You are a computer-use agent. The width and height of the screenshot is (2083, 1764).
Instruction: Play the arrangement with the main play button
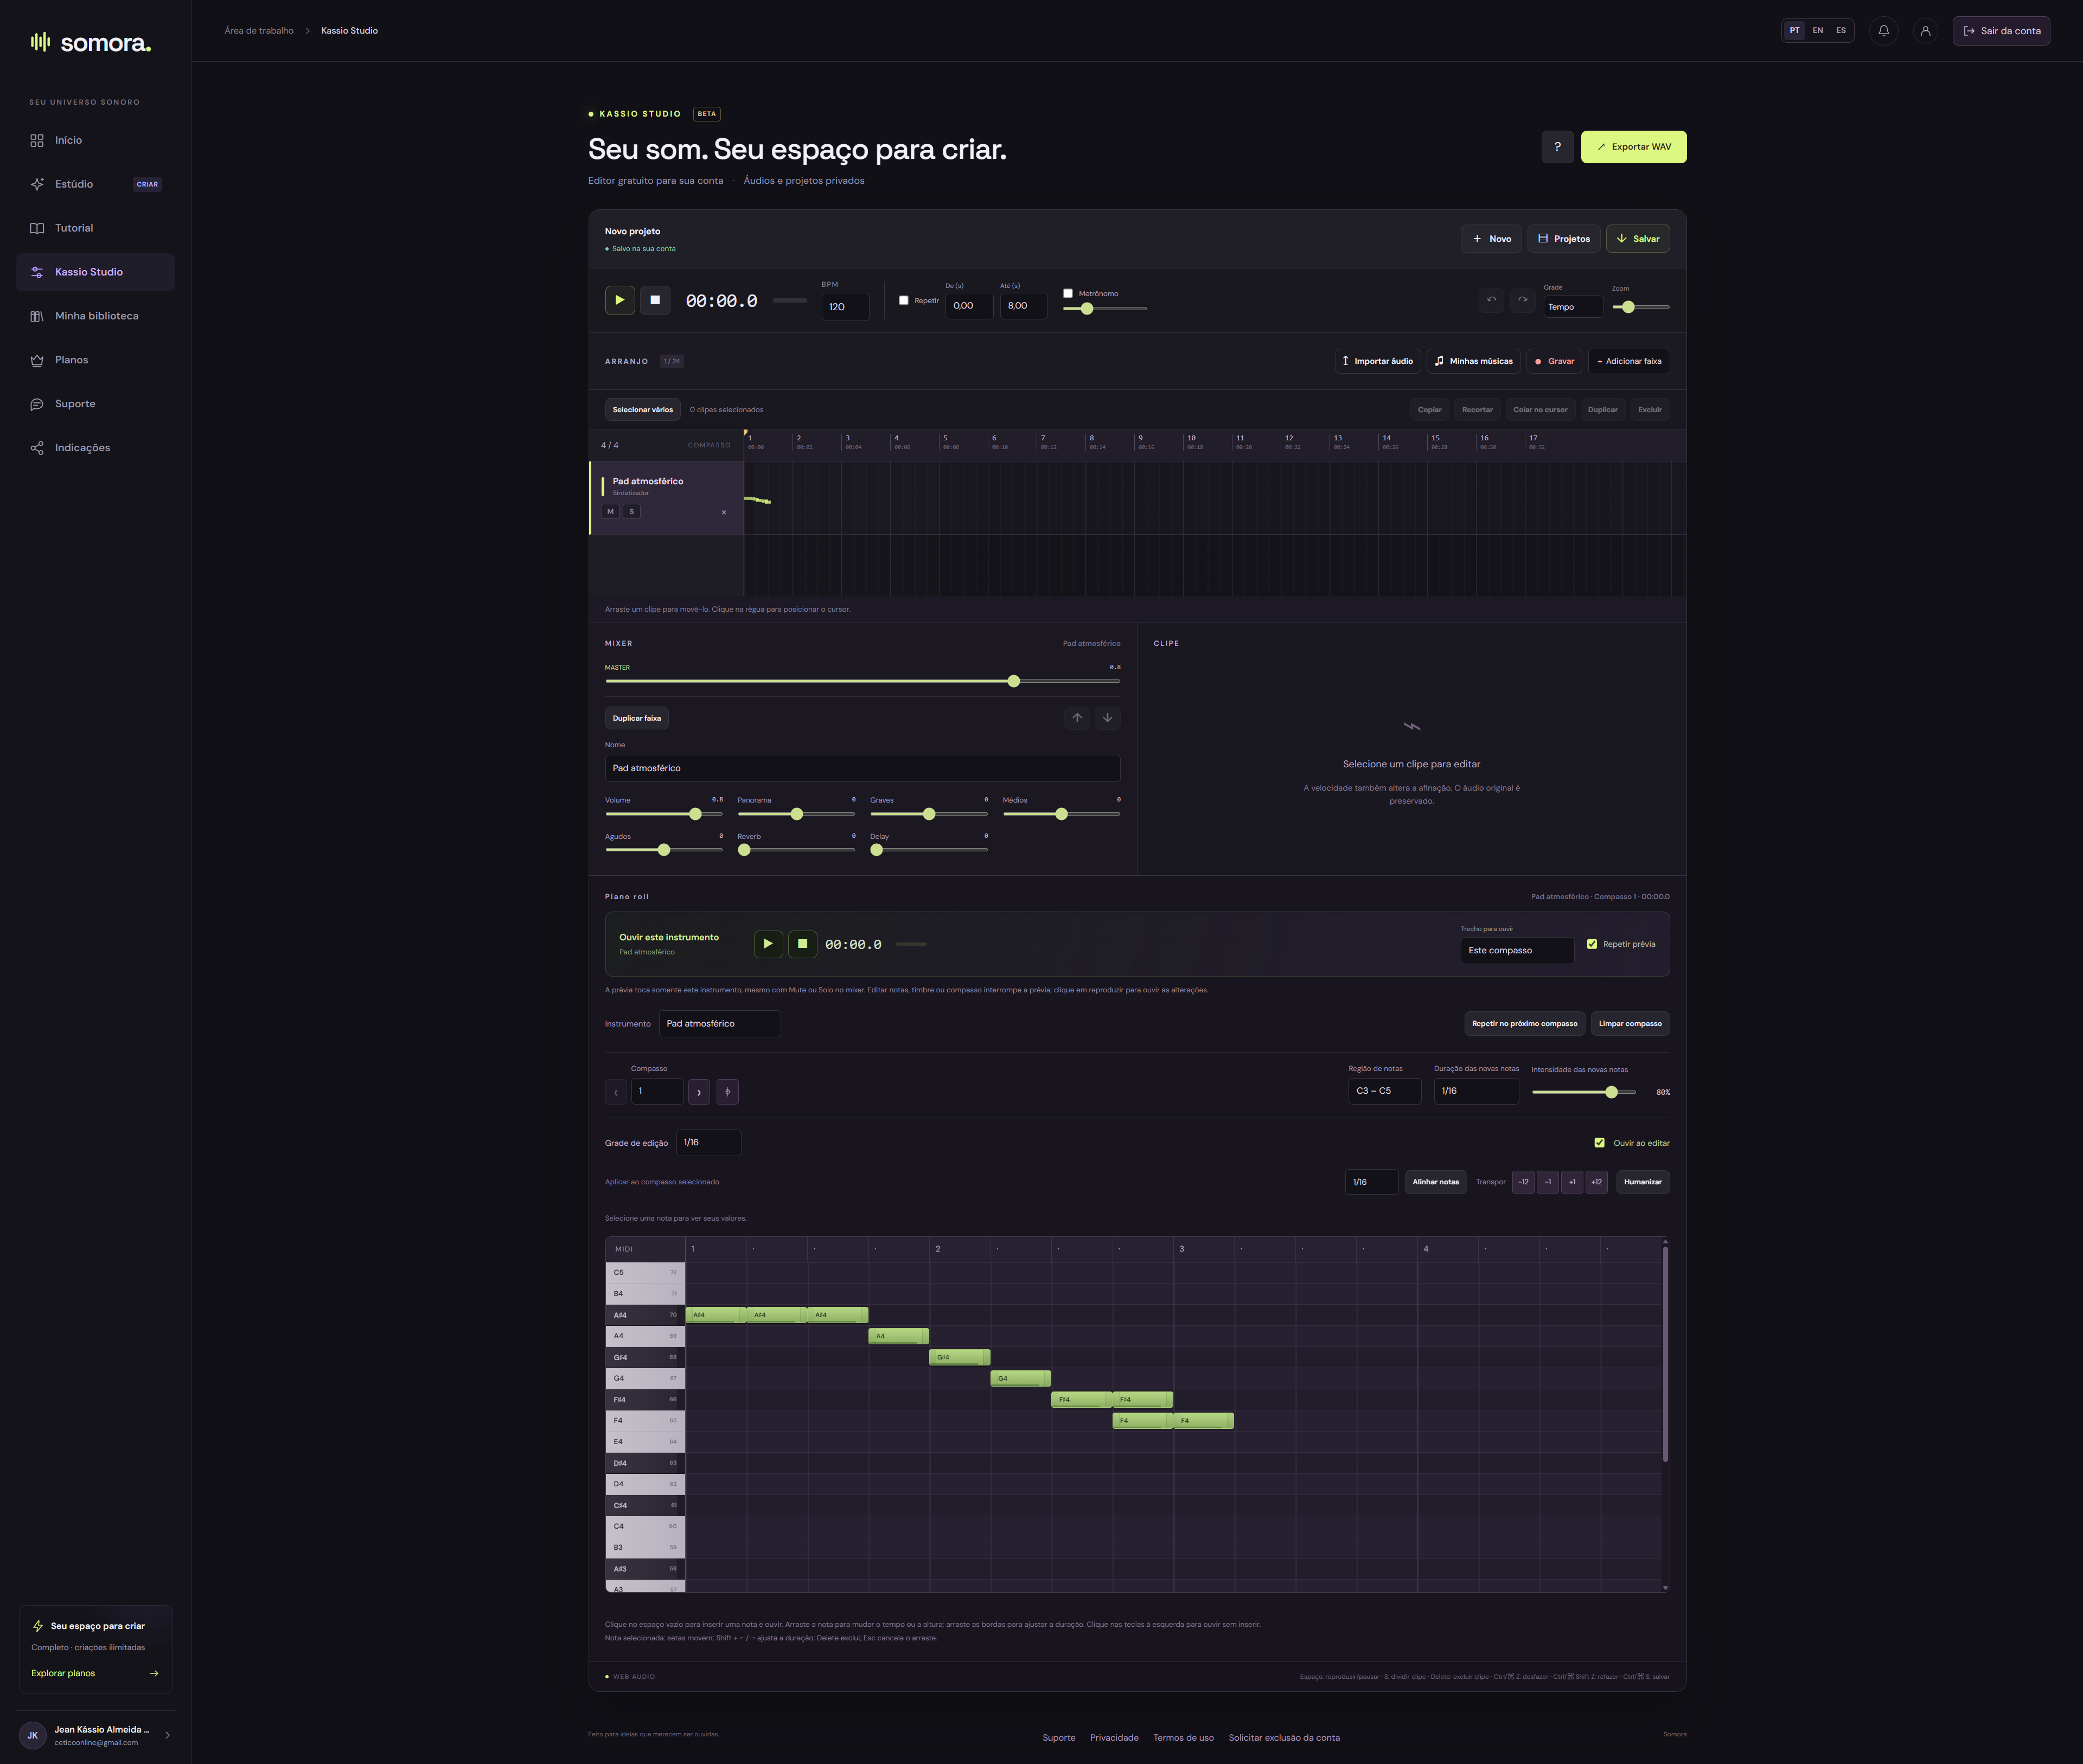pos(619,300)
